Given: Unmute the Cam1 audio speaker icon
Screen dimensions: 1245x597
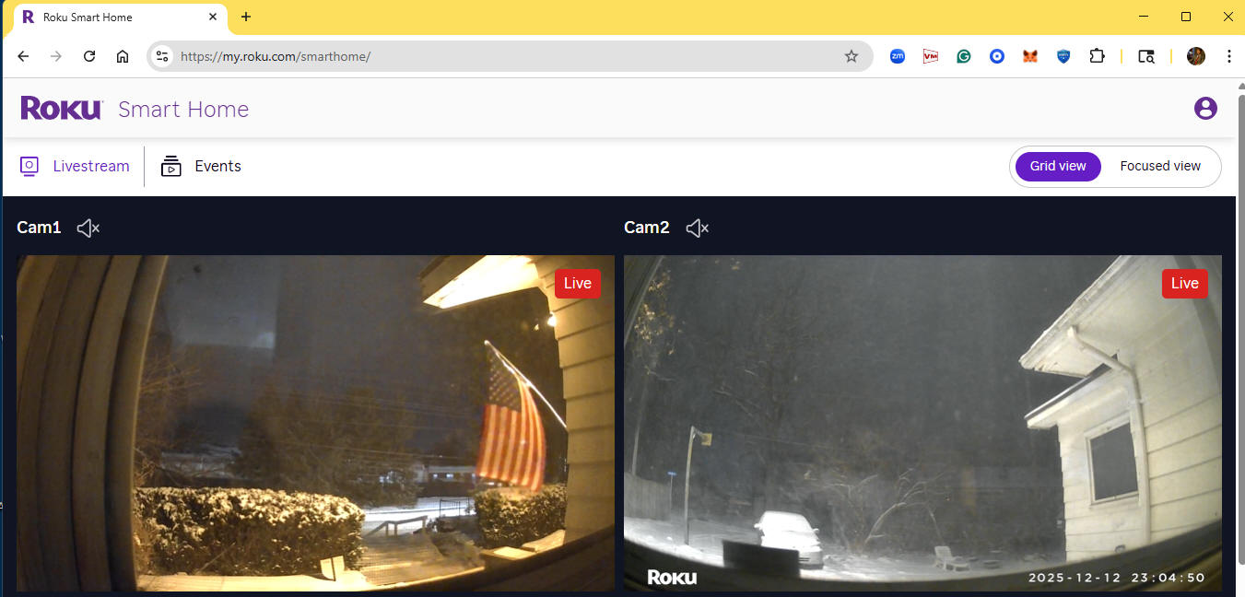Looking at the screenshot, I should click(88, 228).
